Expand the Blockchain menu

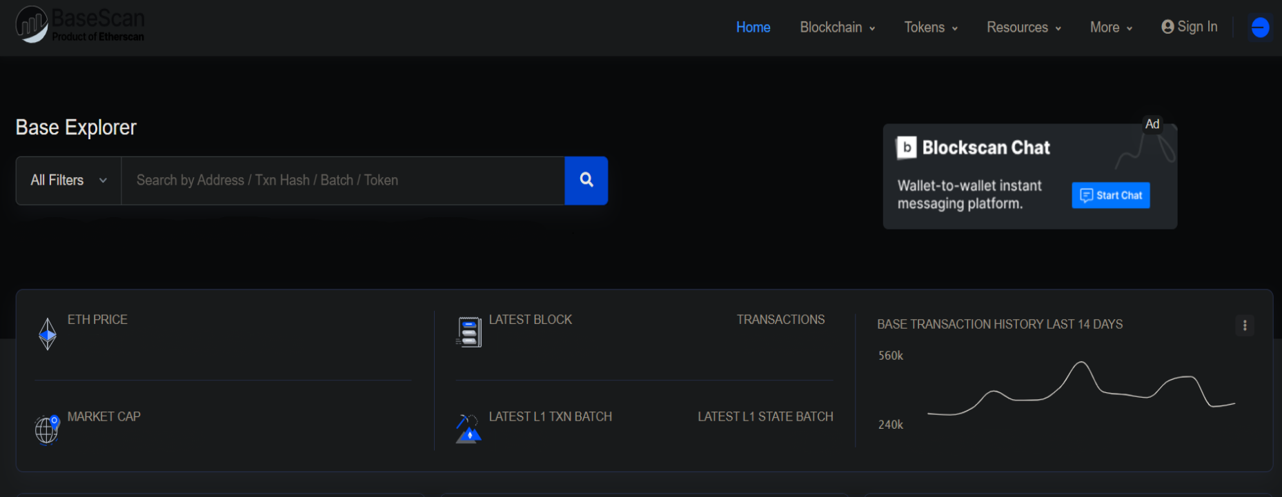coord(838,28)
